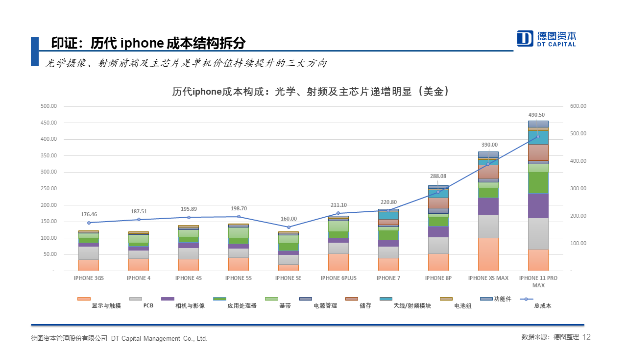Select the 储存 legend swatch
This screenshot has width=627, height=353.
[x=352, y=299]
